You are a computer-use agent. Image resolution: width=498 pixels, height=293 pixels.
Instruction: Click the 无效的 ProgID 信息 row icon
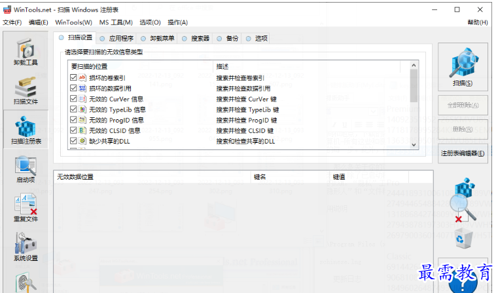click(82, 120)
